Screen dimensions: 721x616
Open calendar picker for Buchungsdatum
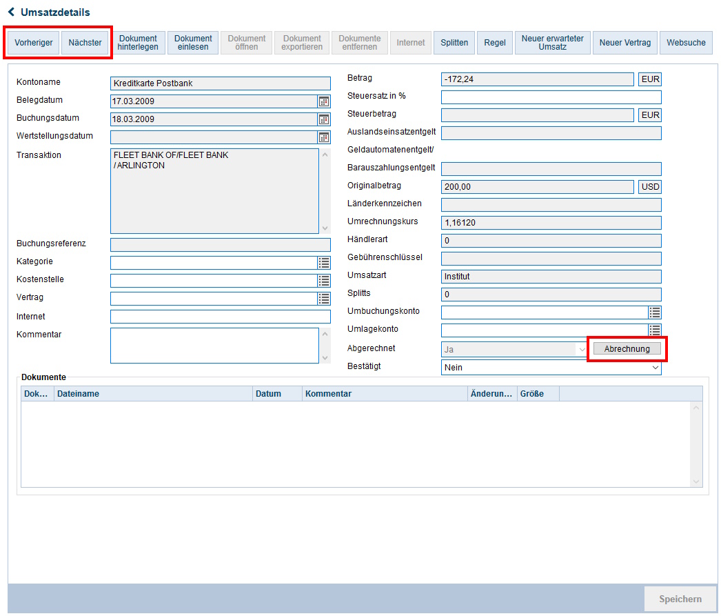324,119
